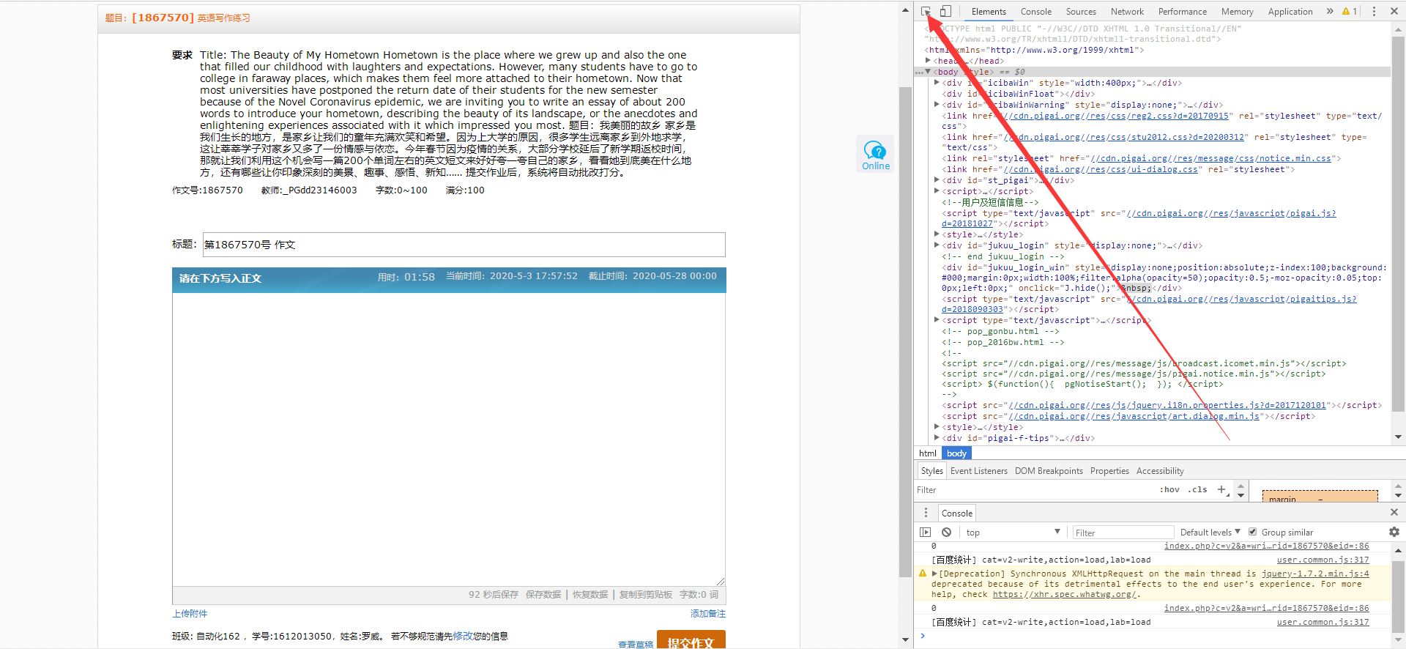Activate the inspect element picker icon

click(x=926, y=11)
